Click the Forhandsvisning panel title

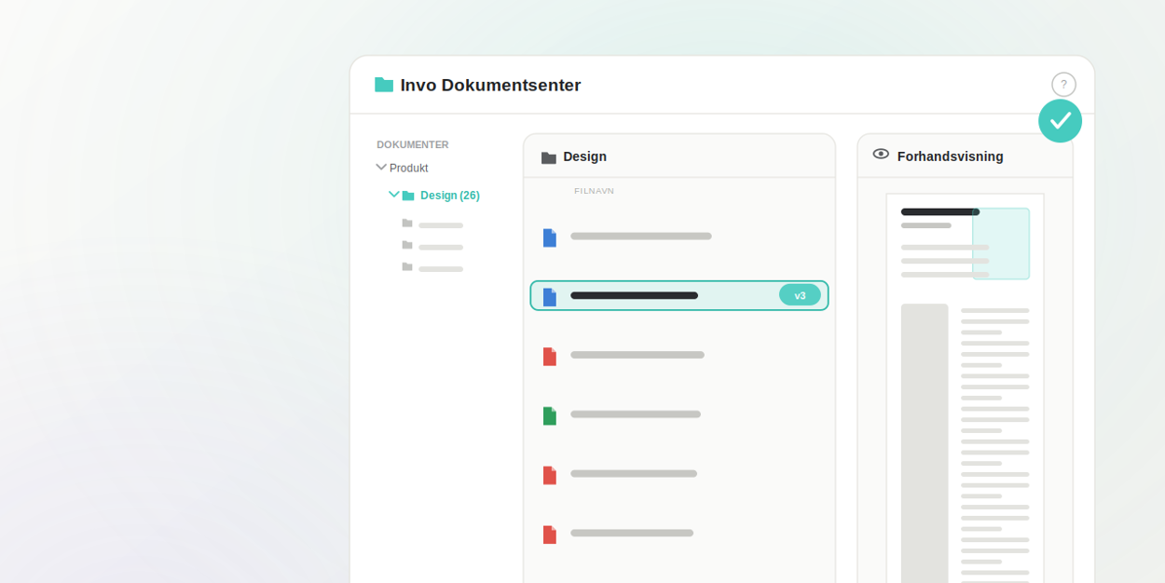point(951,156)
